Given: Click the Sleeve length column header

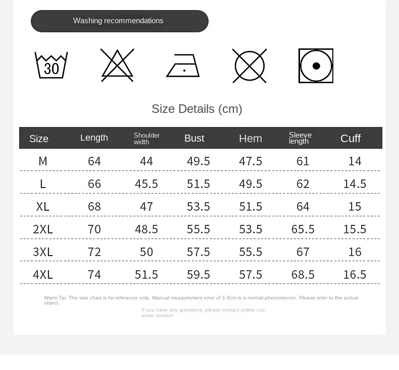Looking at the screenshot, I should pos(300,138).
